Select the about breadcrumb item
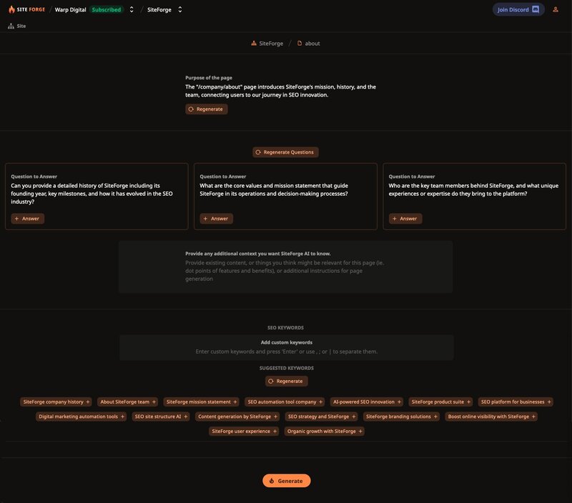 (313, 43)
